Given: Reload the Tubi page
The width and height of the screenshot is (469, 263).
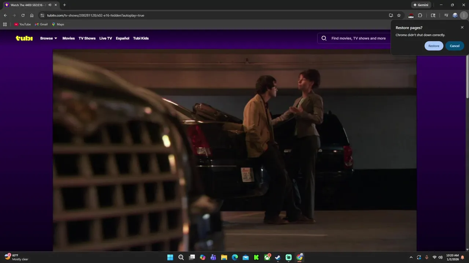Looking at the screenshot, I should point(23,15).
